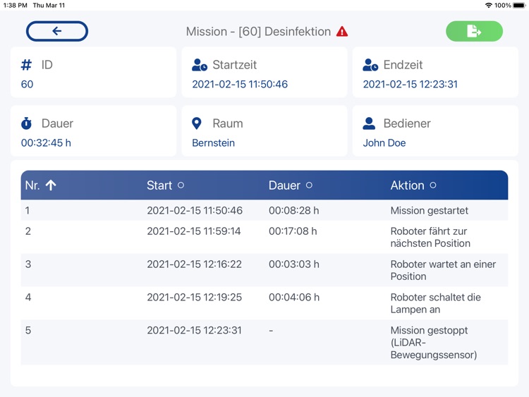The height and width of the screenshot is (397, 529).
Task: Toggle the Nr. column sort arrow
Action: click(x=51, y=185)
